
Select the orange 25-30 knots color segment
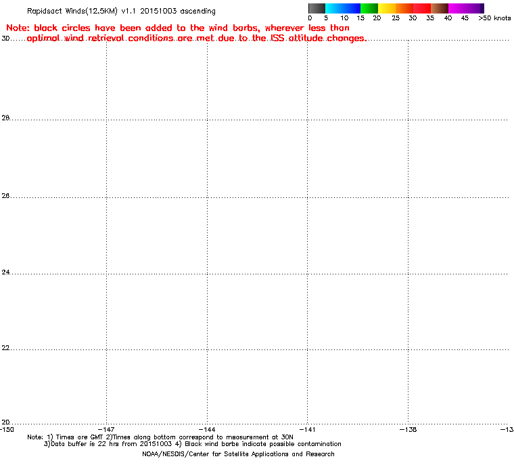click(x=404, y=8)
